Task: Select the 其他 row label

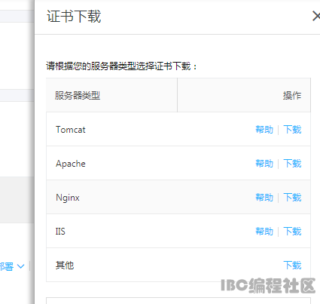Action: pyautogui.click(x=65, y=266)
